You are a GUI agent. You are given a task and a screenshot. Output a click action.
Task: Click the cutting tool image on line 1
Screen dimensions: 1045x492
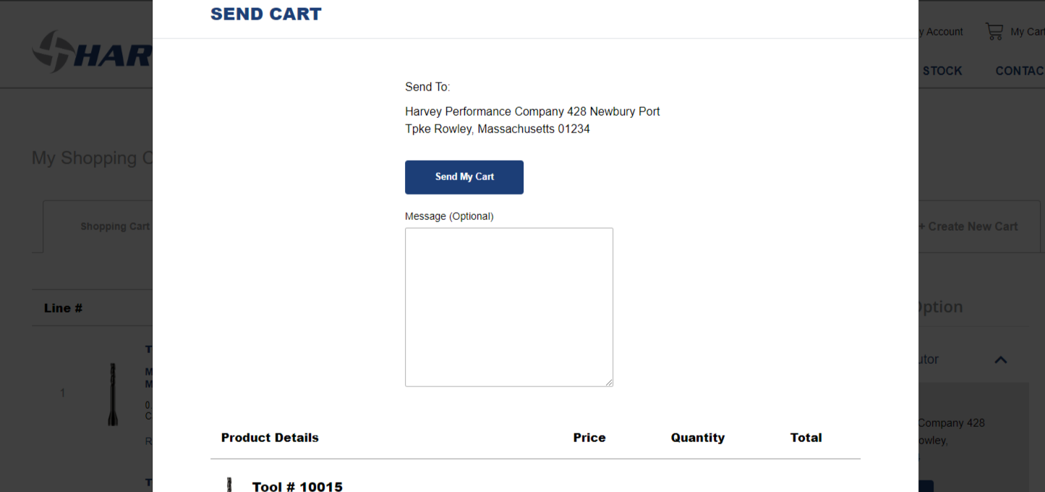click(113, 393)
